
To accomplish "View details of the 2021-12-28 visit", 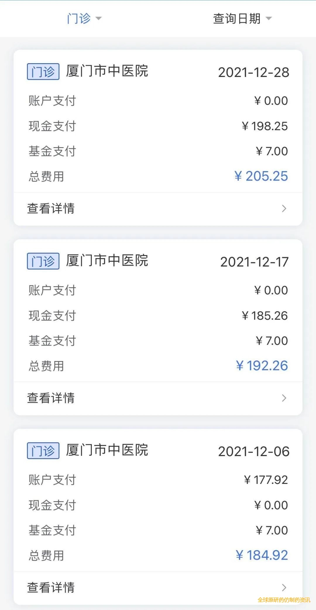I will 51,209.
